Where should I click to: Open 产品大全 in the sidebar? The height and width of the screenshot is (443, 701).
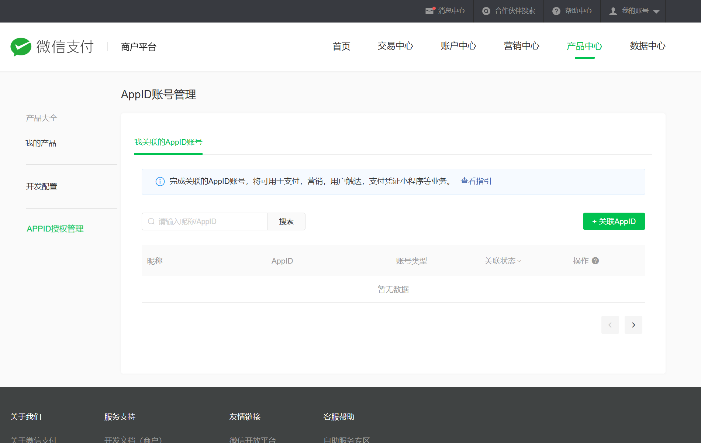point(41,118)
